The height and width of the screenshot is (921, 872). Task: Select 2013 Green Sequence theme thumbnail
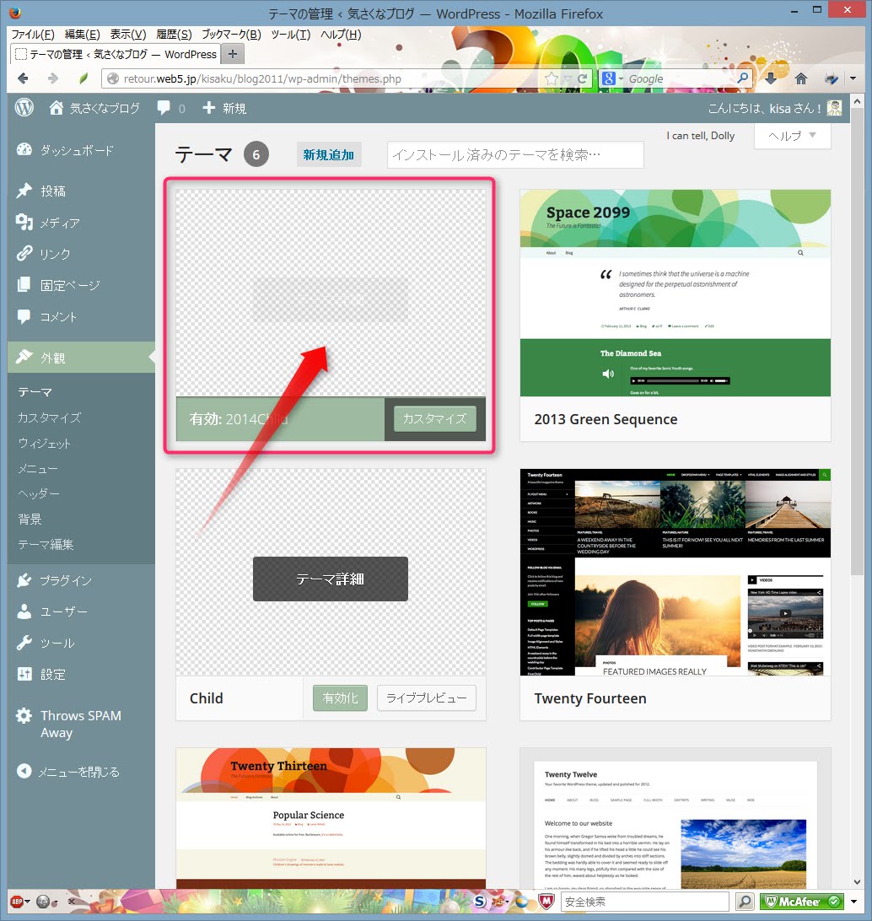(x=676, y=293)
